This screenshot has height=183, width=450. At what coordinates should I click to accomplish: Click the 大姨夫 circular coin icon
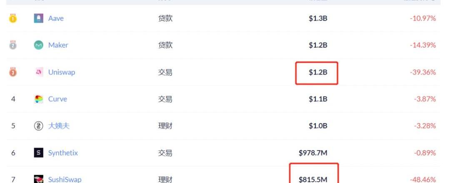point(39,126)
